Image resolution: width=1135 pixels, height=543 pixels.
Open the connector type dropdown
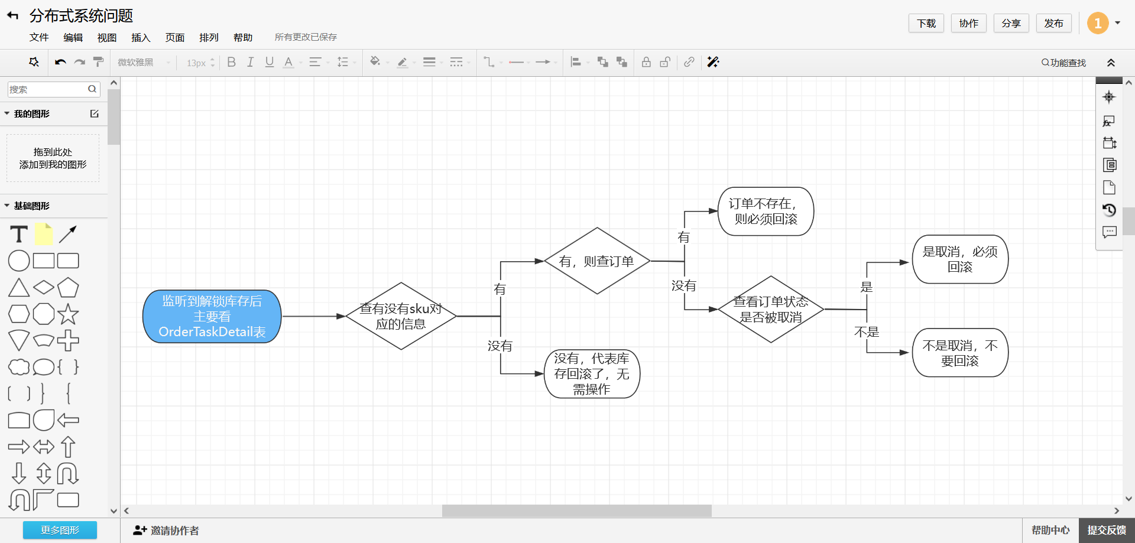pos(492,62)
